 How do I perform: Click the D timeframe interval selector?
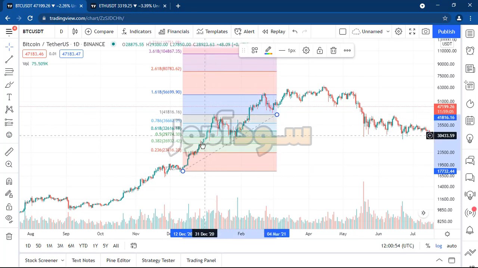pos(61,32)
